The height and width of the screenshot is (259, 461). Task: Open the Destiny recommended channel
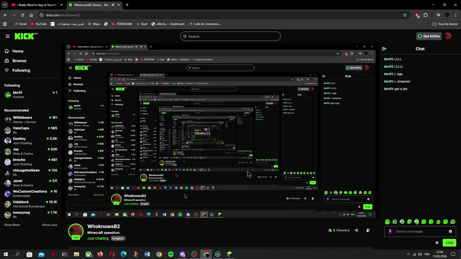(31, 141)
